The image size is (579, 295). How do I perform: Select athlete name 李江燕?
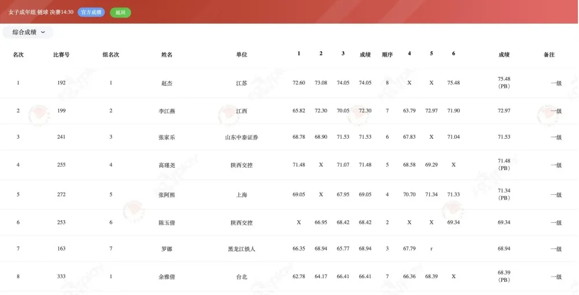click(x=167, y=110)
